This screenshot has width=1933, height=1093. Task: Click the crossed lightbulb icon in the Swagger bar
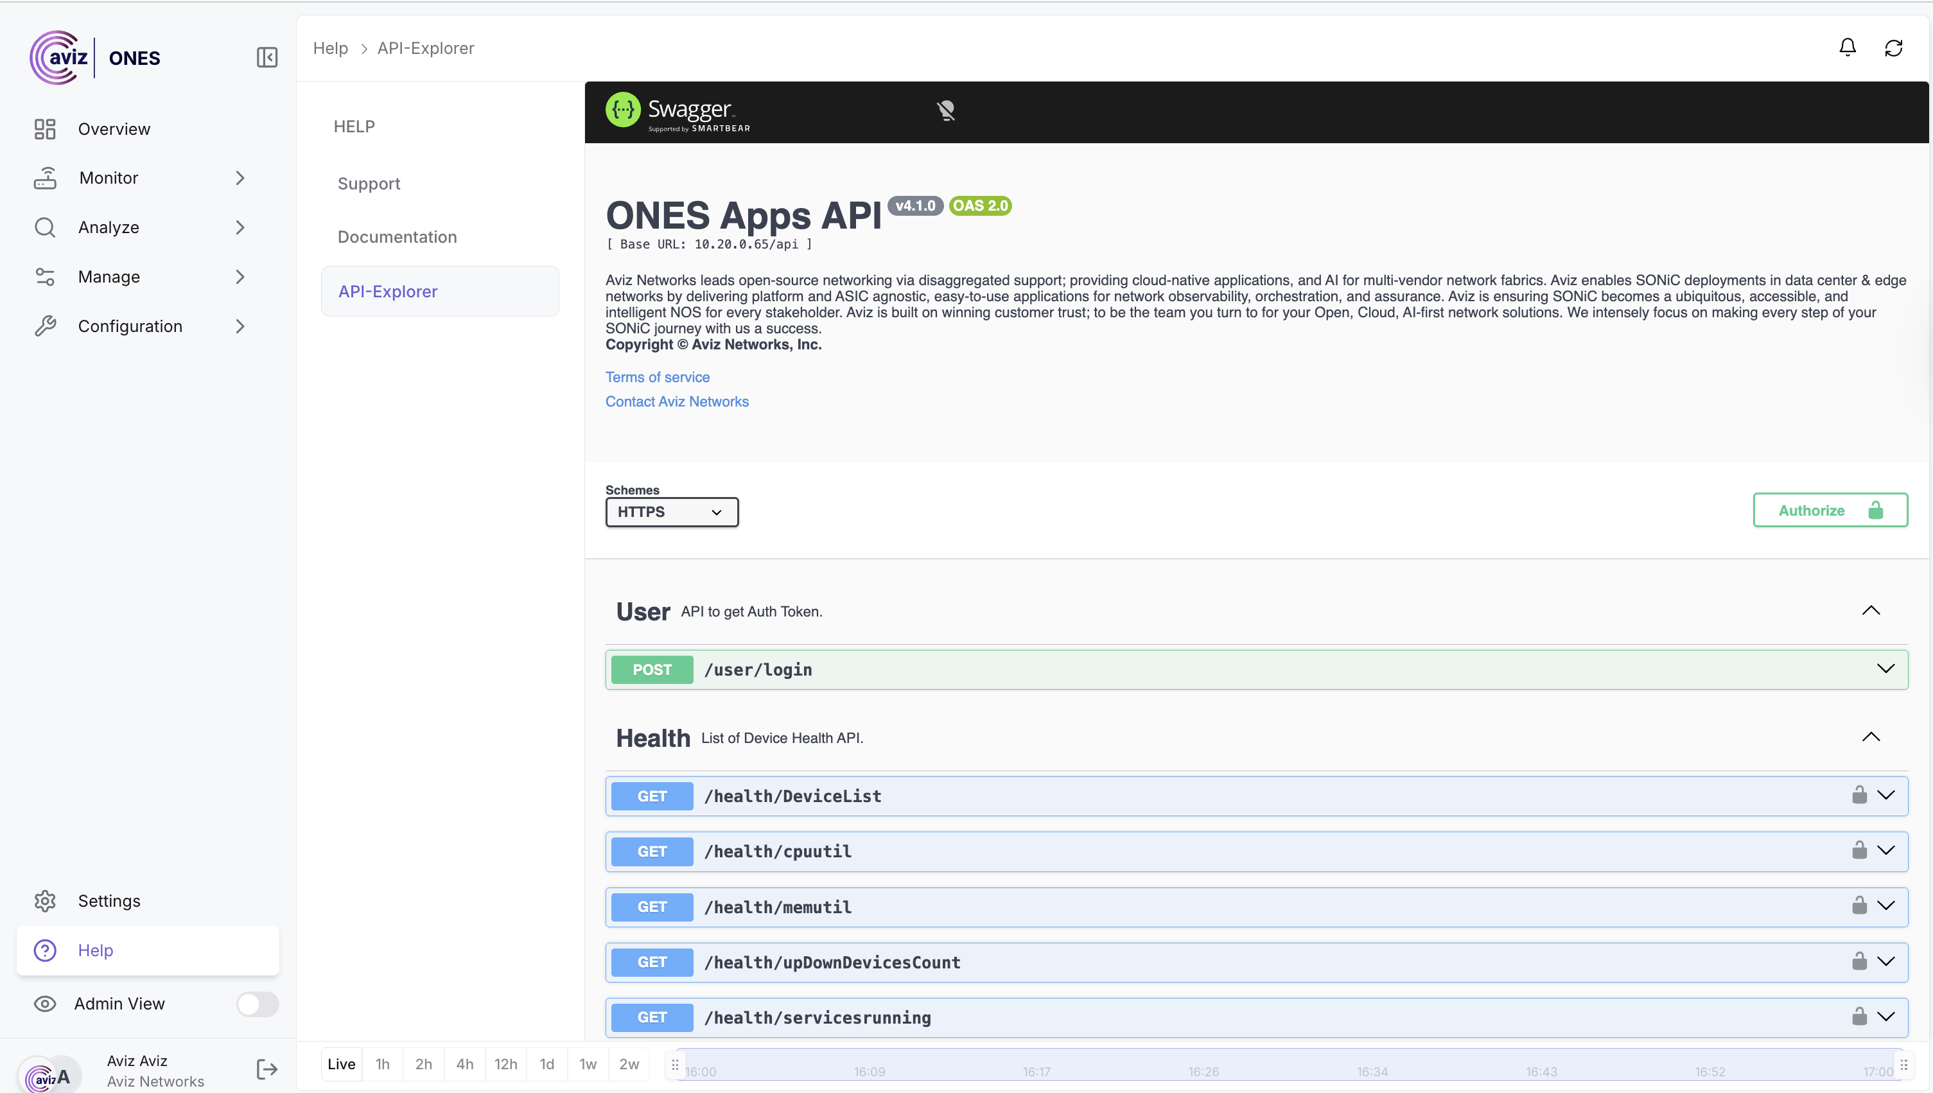pos(946,111)
